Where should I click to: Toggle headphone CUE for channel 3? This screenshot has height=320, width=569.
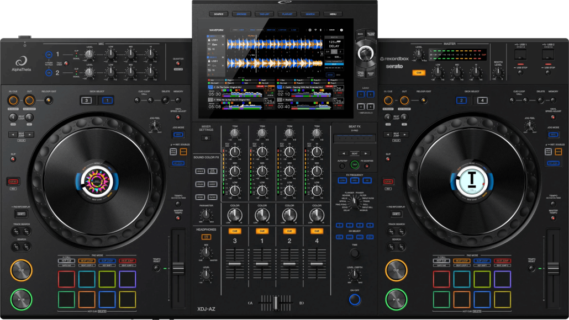click(x=235, y=231)
